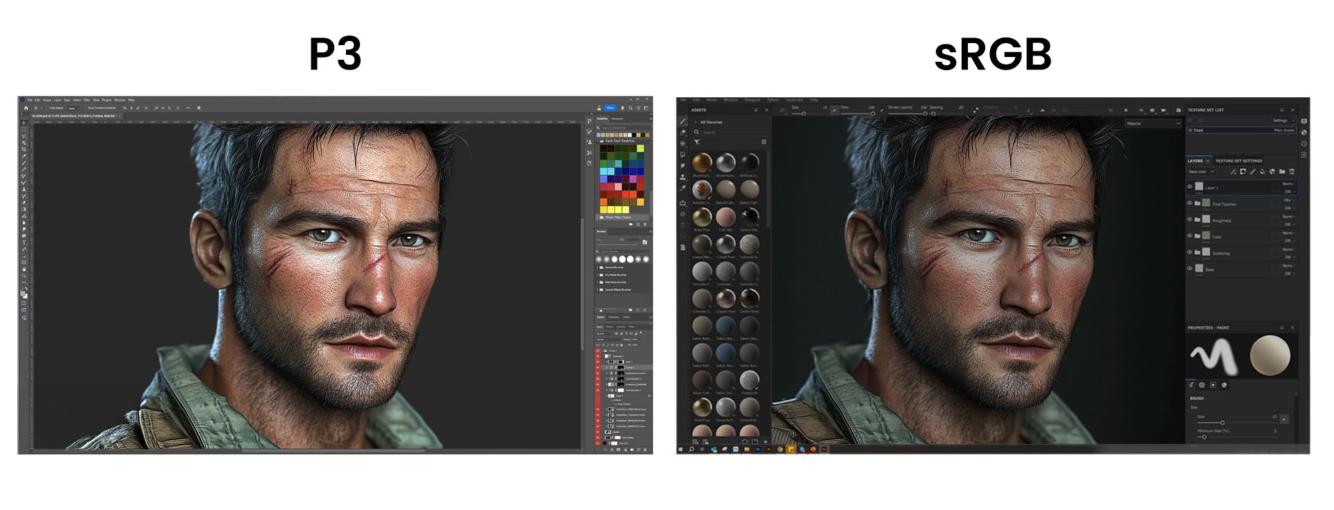This screenshot has height=510, width=1334.
Task: Select the Eraser tool in Substance Painter
Action: pyautogui.click(x=683, y=133)
